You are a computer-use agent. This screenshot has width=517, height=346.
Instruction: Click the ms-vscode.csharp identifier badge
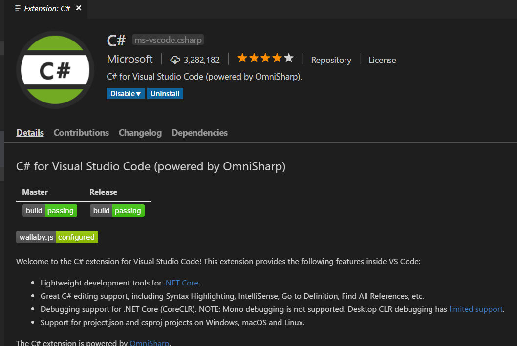tap(168, 40)
